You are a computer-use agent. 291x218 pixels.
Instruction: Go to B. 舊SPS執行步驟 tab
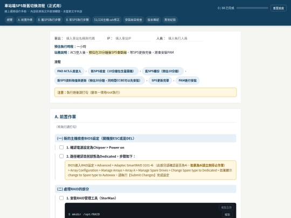point(49,20)
